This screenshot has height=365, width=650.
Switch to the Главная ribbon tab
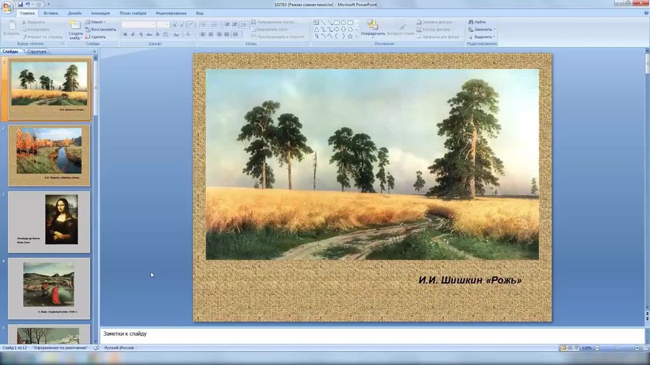tap(27, 13)
